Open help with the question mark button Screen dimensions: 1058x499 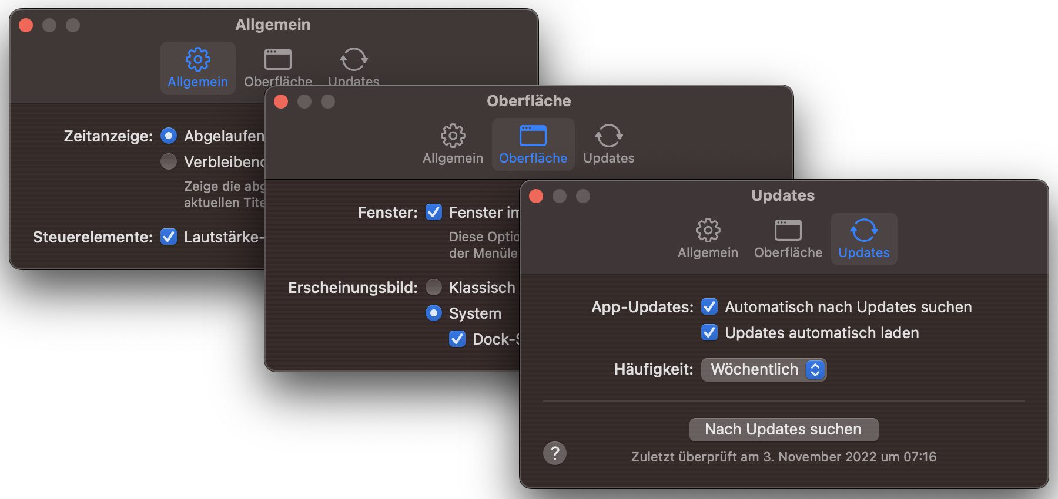[554, 453]
